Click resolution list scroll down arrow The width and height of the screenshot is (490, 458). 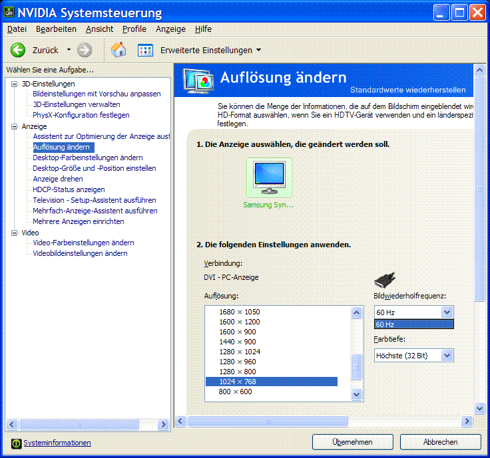click(357, 395)
